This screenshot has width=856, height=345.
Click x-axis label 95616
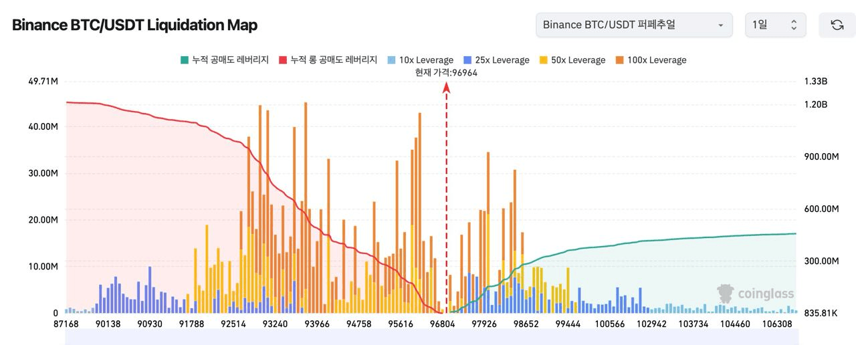(x=400, y=324)
